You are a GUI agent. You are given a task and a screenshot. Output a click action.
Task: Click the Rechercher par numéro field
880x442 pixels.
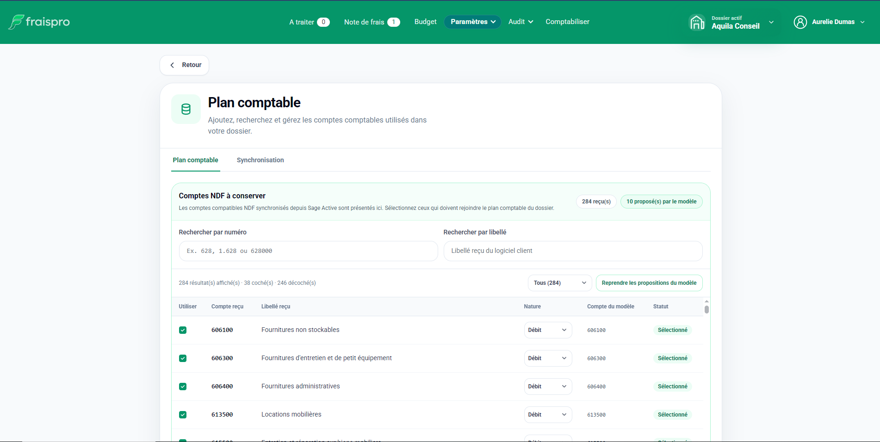click(x=308, y=251)
